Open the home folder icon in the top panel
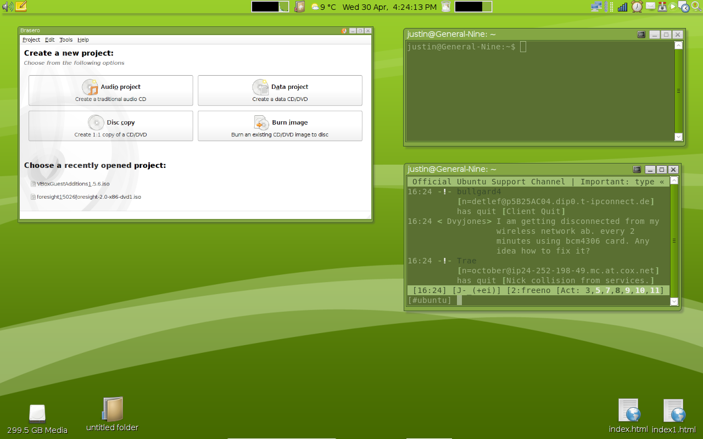Screen dimensions: 703x439 pos(299,7)
